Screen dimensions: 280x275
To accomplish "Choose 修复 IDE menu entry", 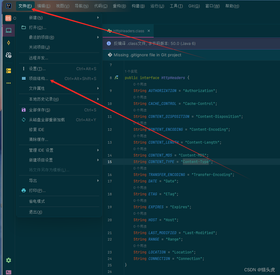I will coord(59,130).
